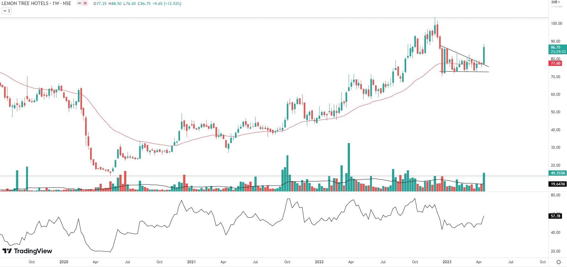
Task: Click the TradingView logo
Action: [27, 251]
